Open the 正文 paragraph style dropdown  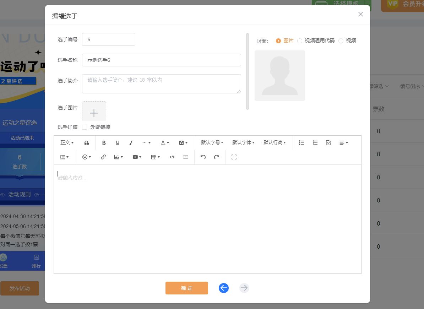pos(67,143)
